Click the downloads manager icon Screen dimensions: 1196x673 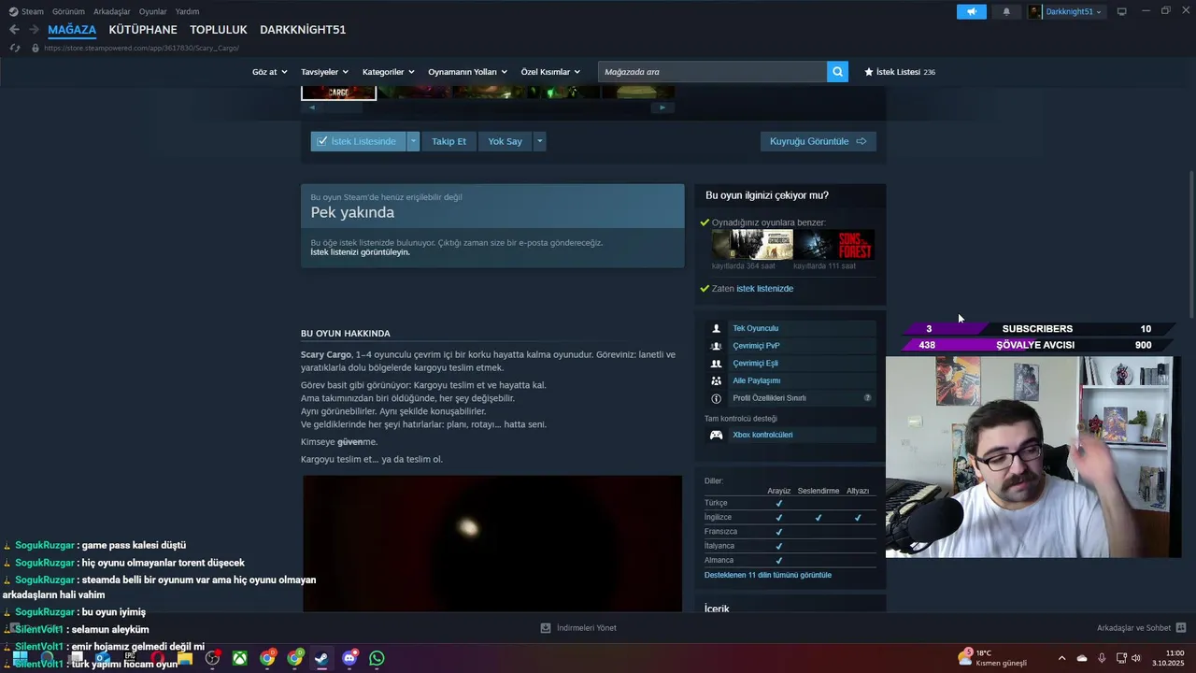point(546,628)
